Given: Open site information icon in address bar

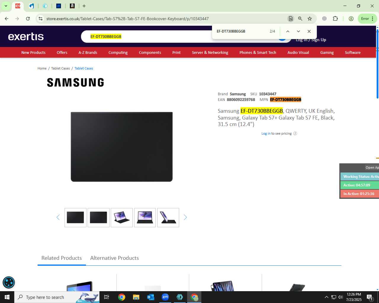Looking at the screenshot, I should [41, 19].
